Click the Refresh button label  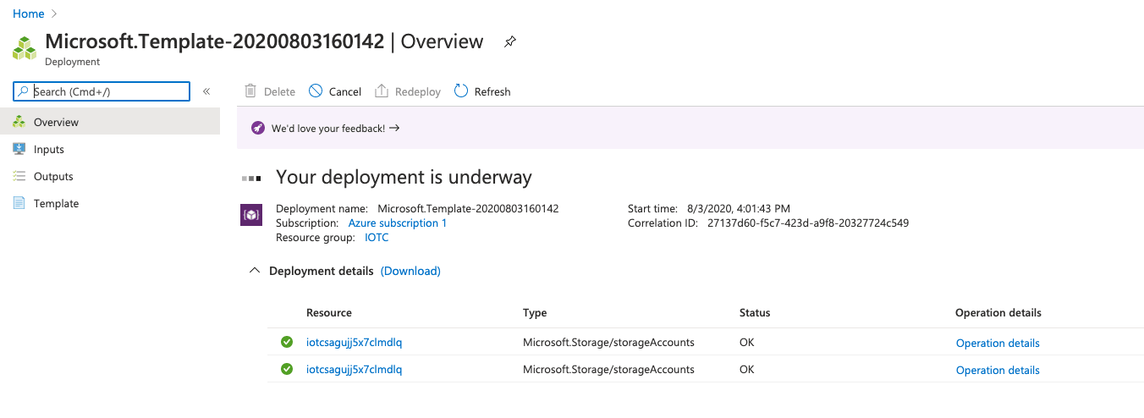[x=492, y=91]
